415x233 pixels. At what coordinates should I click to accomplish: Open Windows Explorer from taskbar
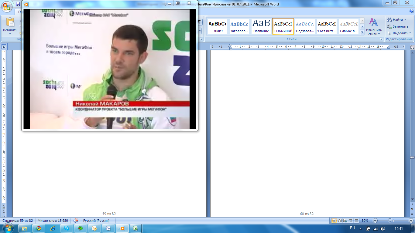point(25,228)
